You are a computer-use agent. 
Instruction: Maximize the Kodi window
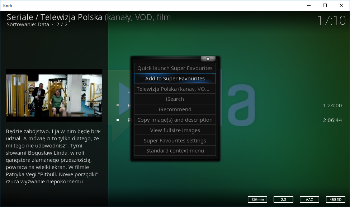tap(325, 6)
